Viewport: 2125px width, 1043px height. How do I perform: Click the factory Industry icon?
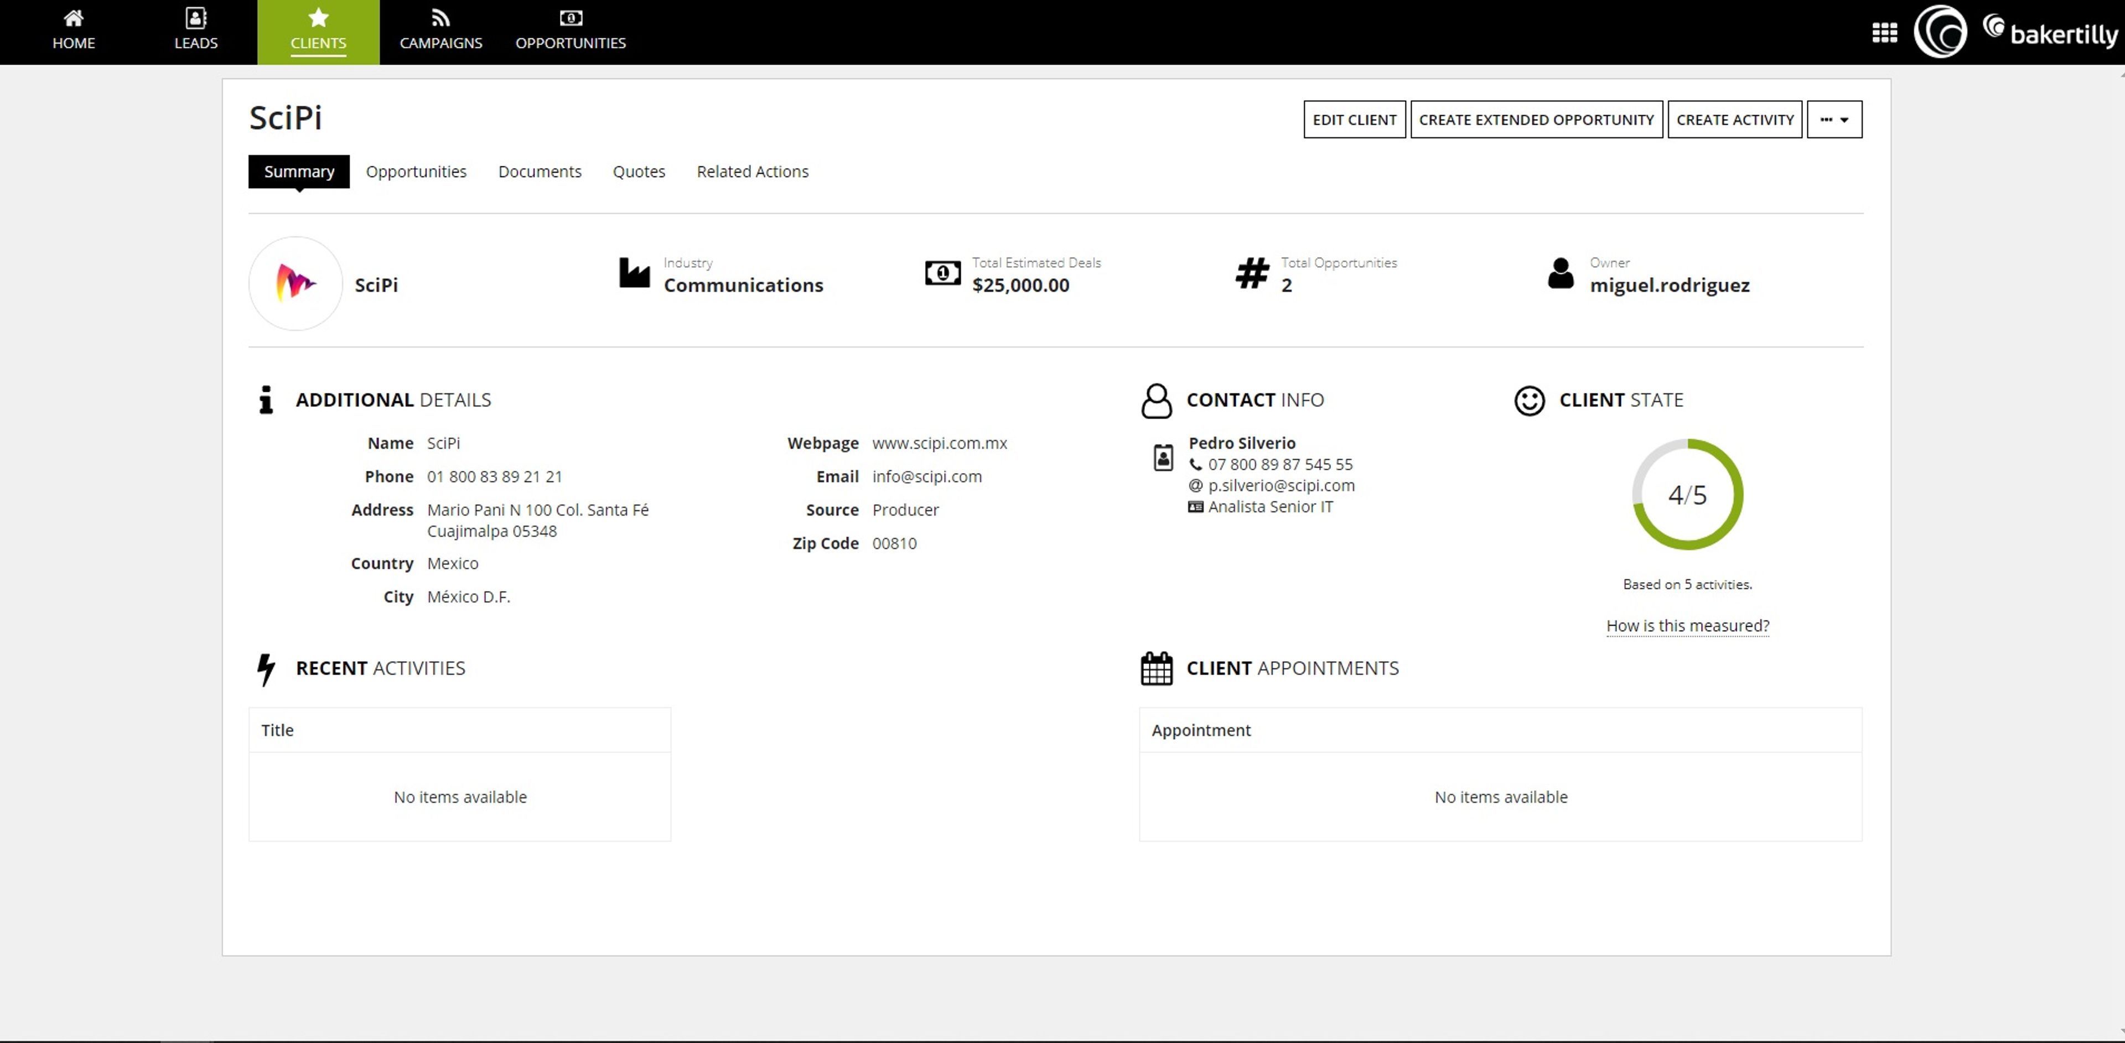click(634, 273)
